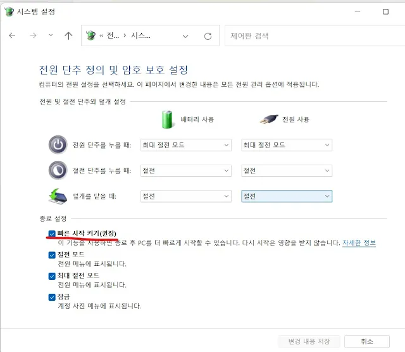Click the 전원 및 절전 단추와 덮개 설정 label
The height and width of the screenshot is (352, 405).
pyautogui.click(x=82, y=101)
